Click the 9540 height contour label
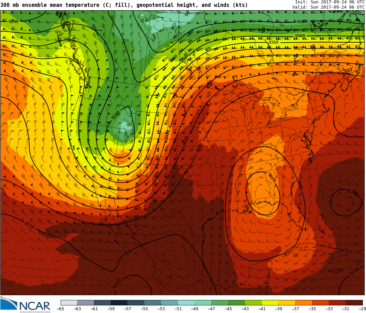 point(300,62)
